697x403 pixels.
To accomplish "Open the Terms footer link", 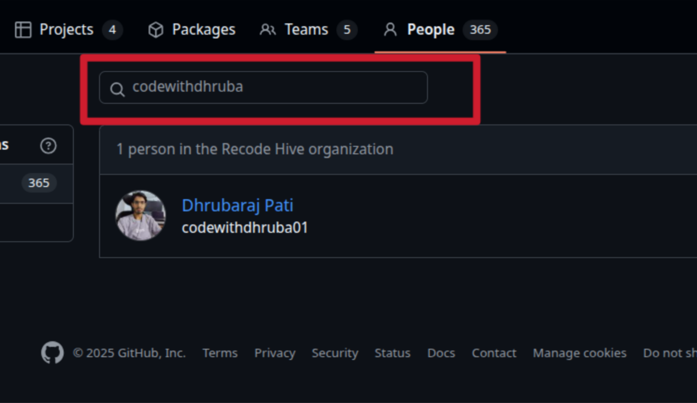I will [x=220, y=353].
